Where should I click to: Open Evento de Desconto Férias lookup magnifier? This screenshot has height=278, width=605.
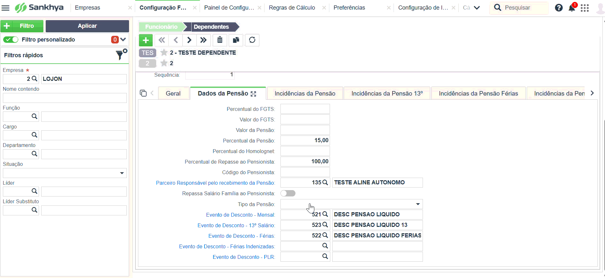coord(325,235)
